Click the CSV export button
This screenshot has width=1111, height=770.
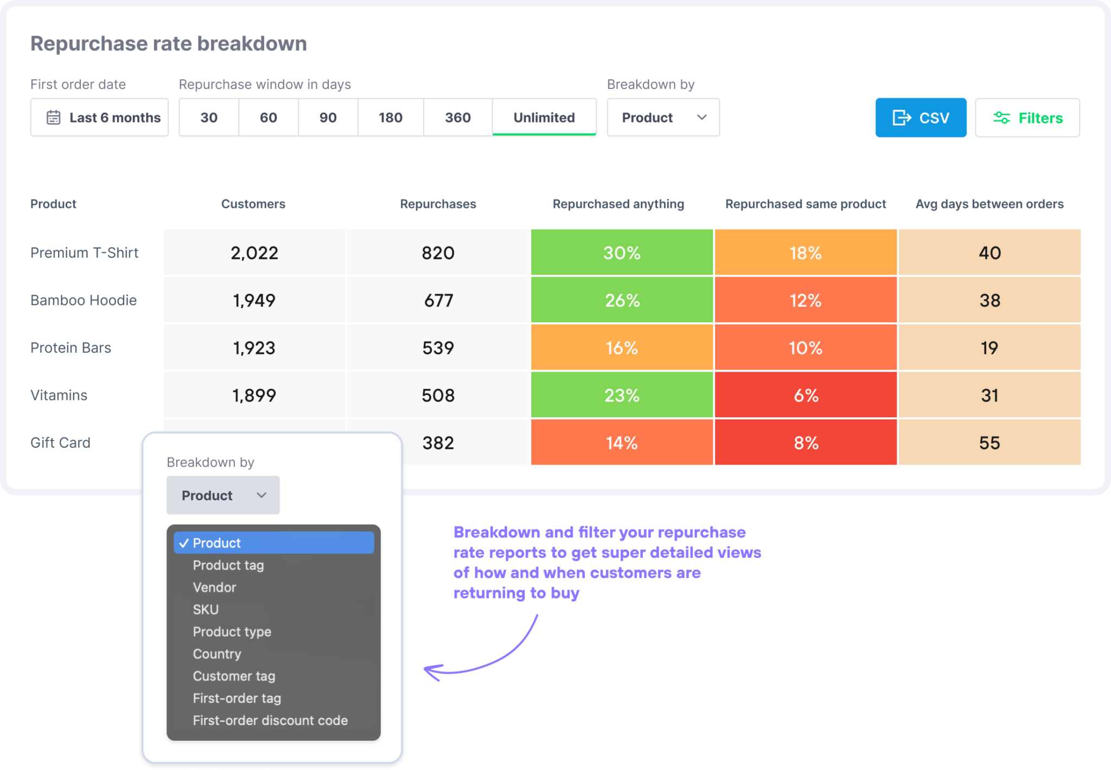coord(921,117)
